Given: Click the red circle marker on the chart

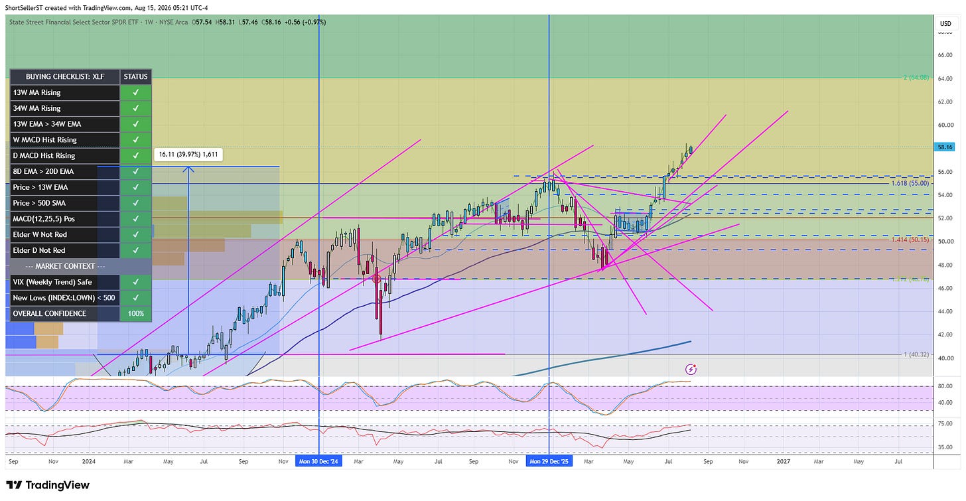Looking at the screenshot, I should [x=378, y=279].
